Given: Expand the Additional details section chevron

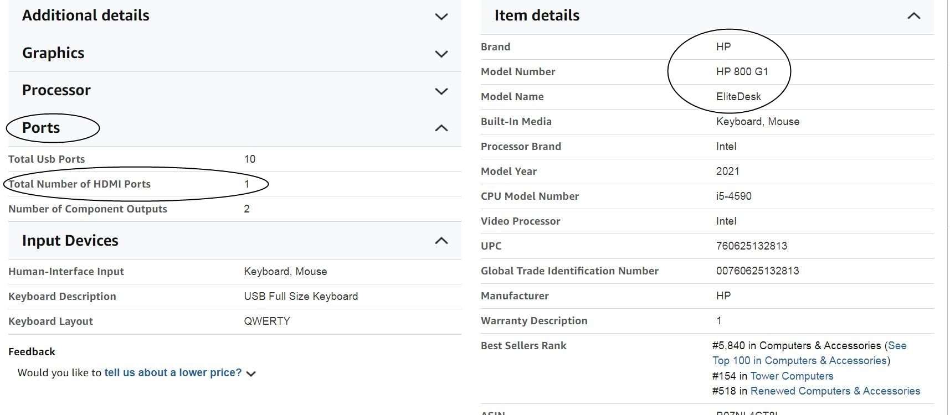Looking at the screenshot, I should coord(441,17).
